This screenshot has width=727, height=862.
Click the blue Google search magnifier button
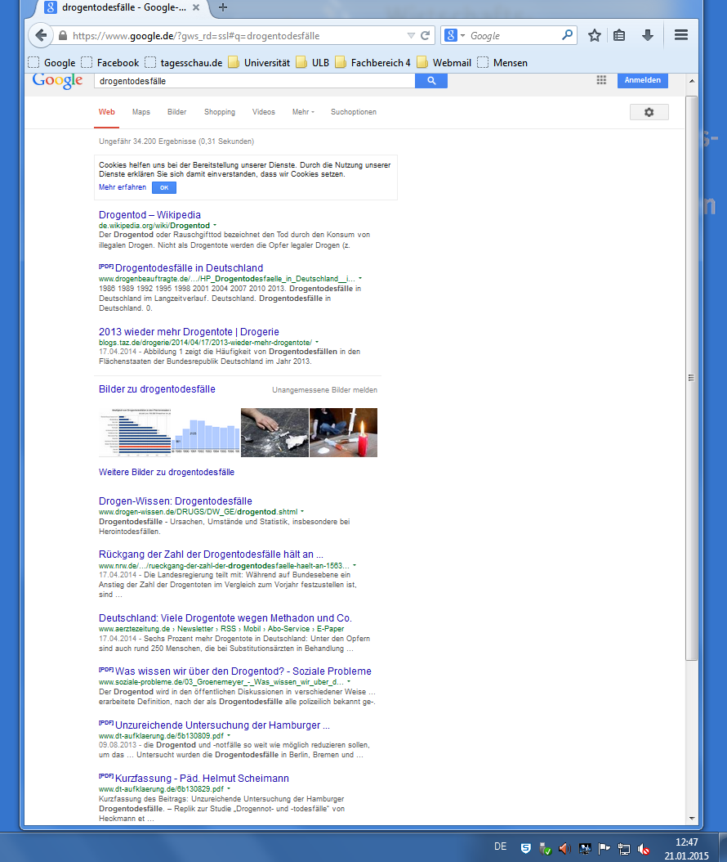(x=431, y=81)
